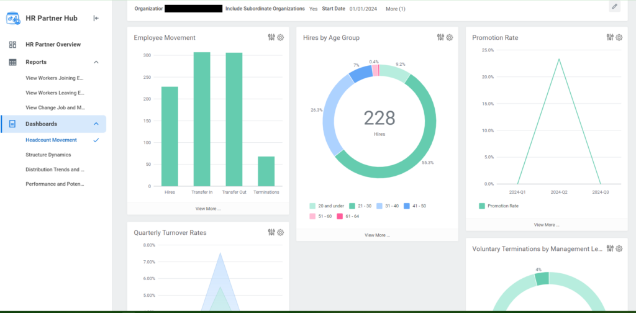Select the Reports menu item
The image size is (636, 313).
(x=36, y=62)
